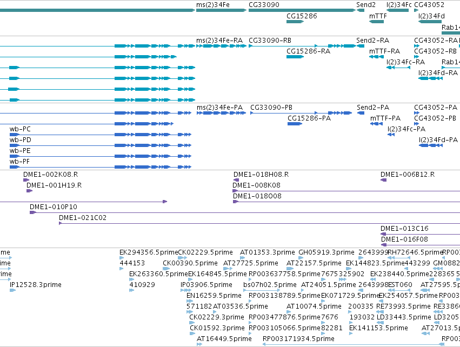Click the DME1-002K08.R clone label
Image resolution: width=460 pixels, height=347 pixels.
pos(50,175)
